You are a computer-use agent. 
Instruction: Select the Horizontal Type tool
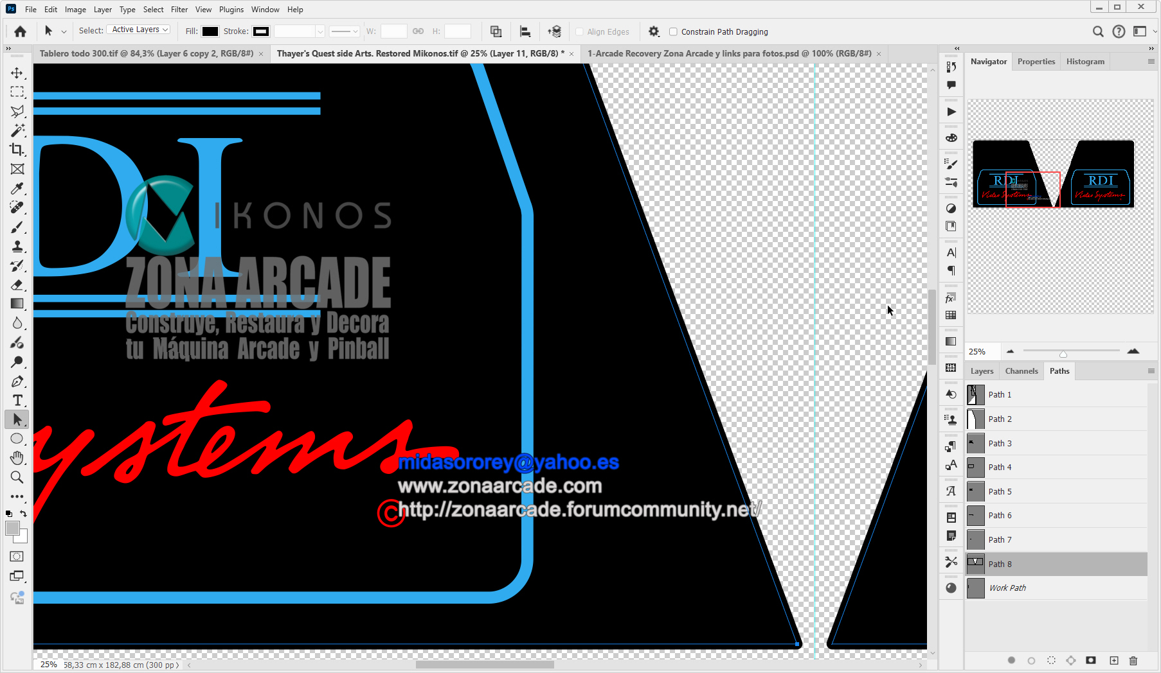(17, 401)
